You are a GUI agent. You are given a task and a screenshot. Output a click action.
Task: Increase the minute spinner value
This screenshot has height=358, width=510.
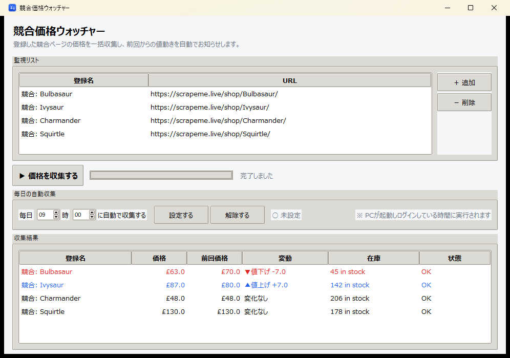coord(92,212)
